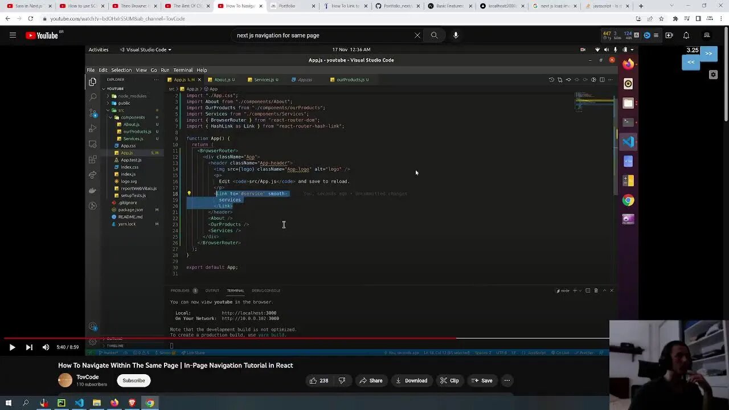The image size is (729, 410).
Task: Open the video speed extension settings gear
Action: [x=713, y=75]
